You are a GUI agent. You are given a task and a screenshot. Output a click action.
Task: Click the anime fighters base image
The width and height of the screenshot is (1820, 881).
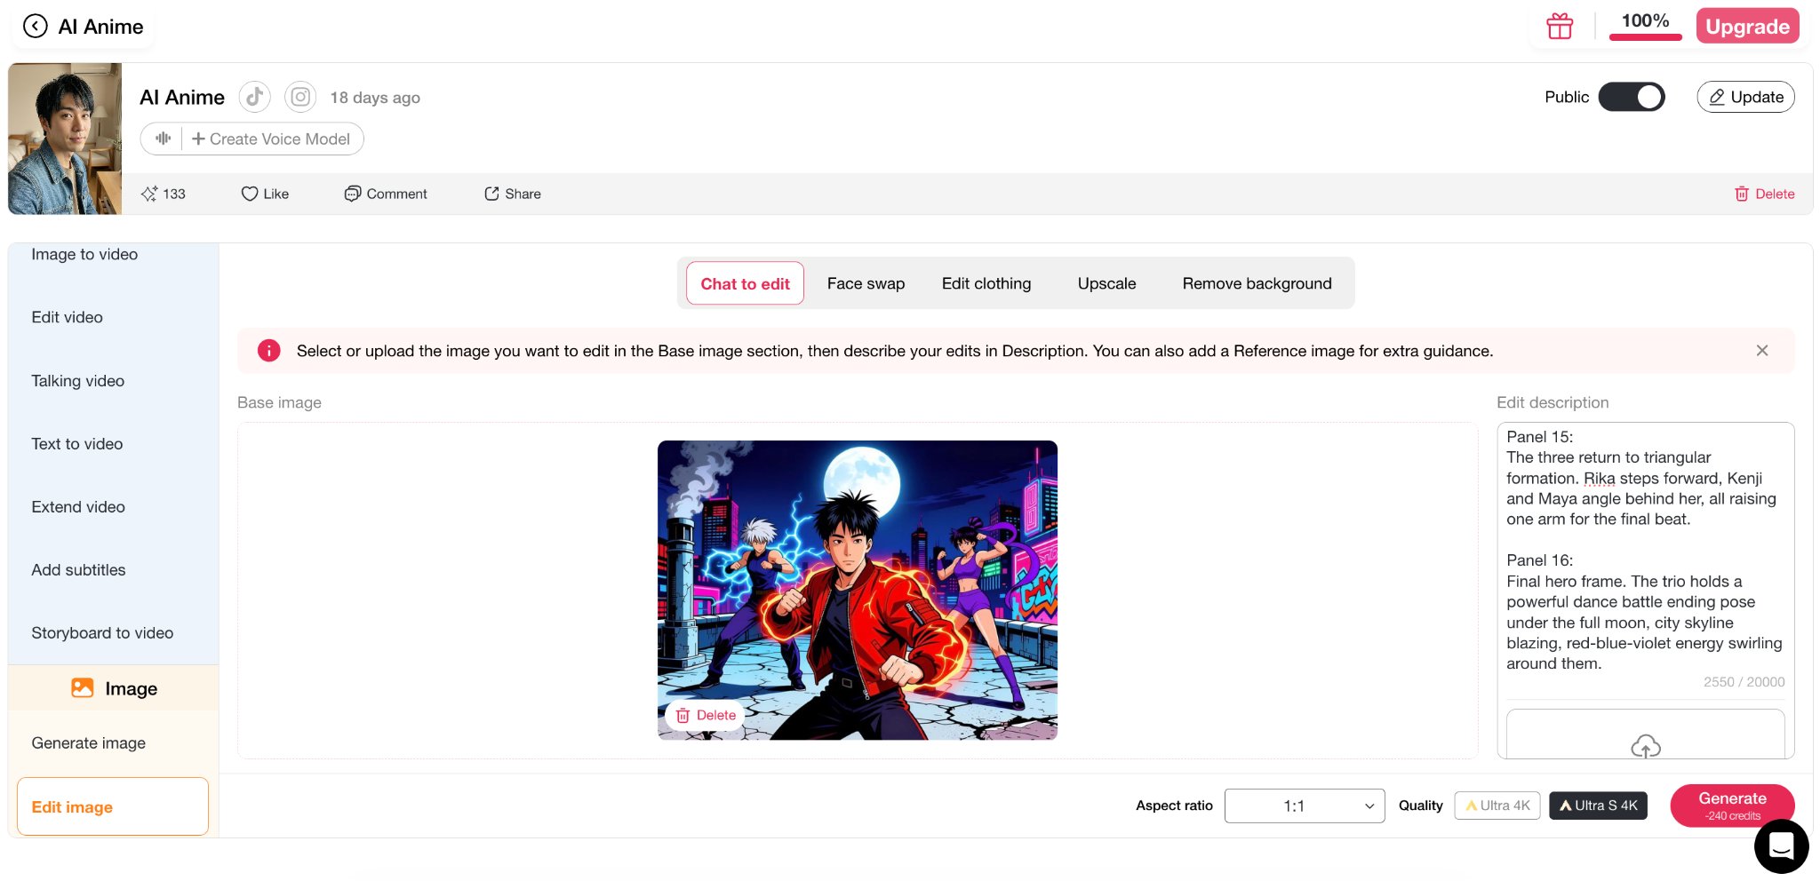click(858, 590)
